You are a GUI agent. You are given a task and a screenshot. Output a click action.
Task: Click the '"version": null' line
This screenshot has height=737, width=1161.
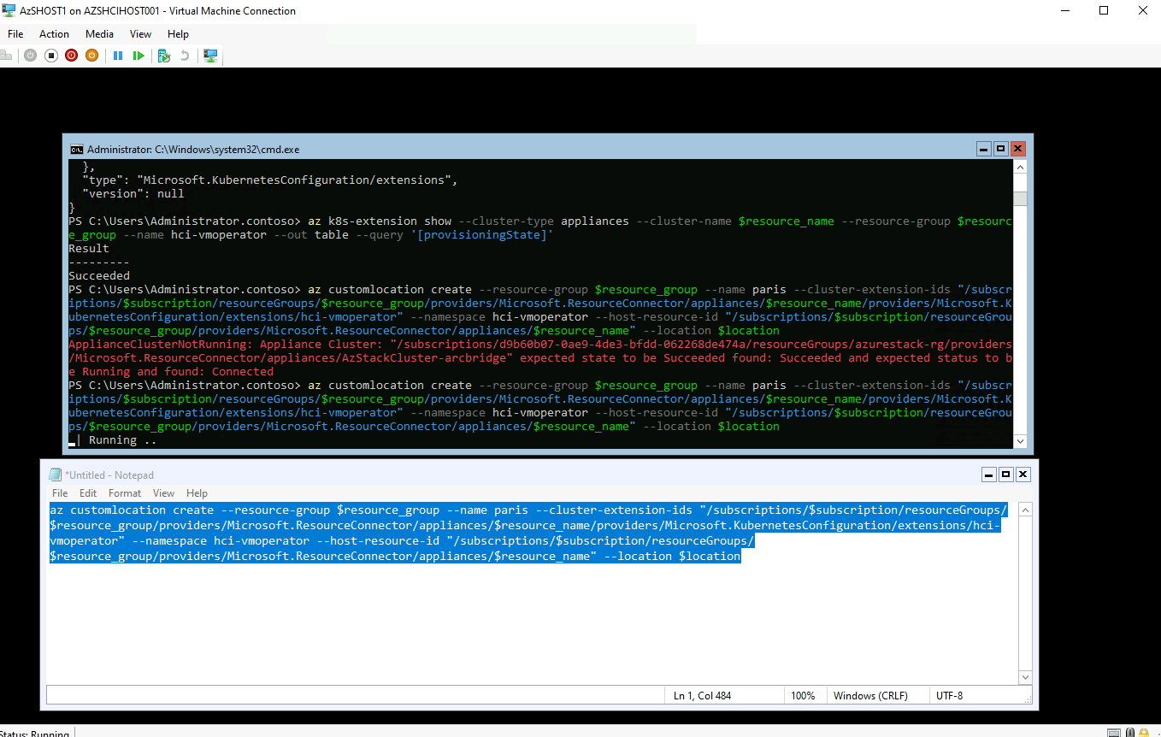click(x=133, y=193)
